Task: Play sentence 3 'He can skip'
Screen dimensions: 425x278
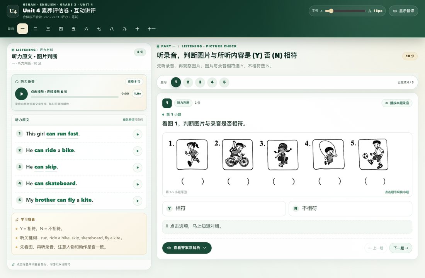Action: click(x=138, y=167)
